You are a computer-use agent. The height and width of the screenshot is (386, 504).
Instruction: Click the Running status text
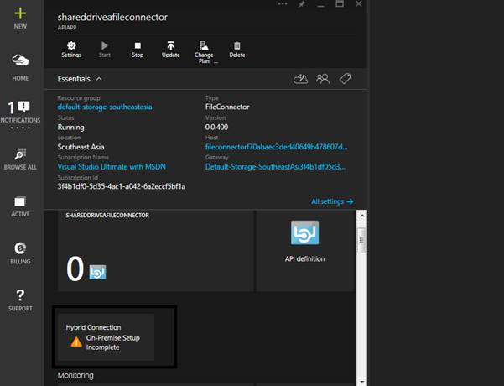tap(70, 128)
